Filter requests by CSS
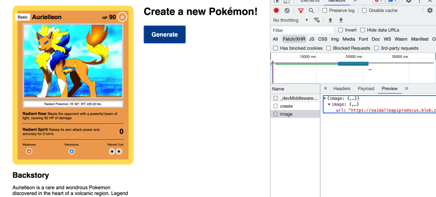The width and height of the screenshot is (436, 197). click(x=323, y=39)
